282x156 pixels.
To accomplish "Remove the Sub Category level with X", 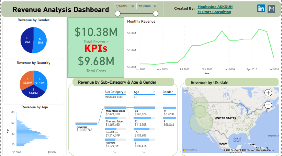I will pos(125,92).
